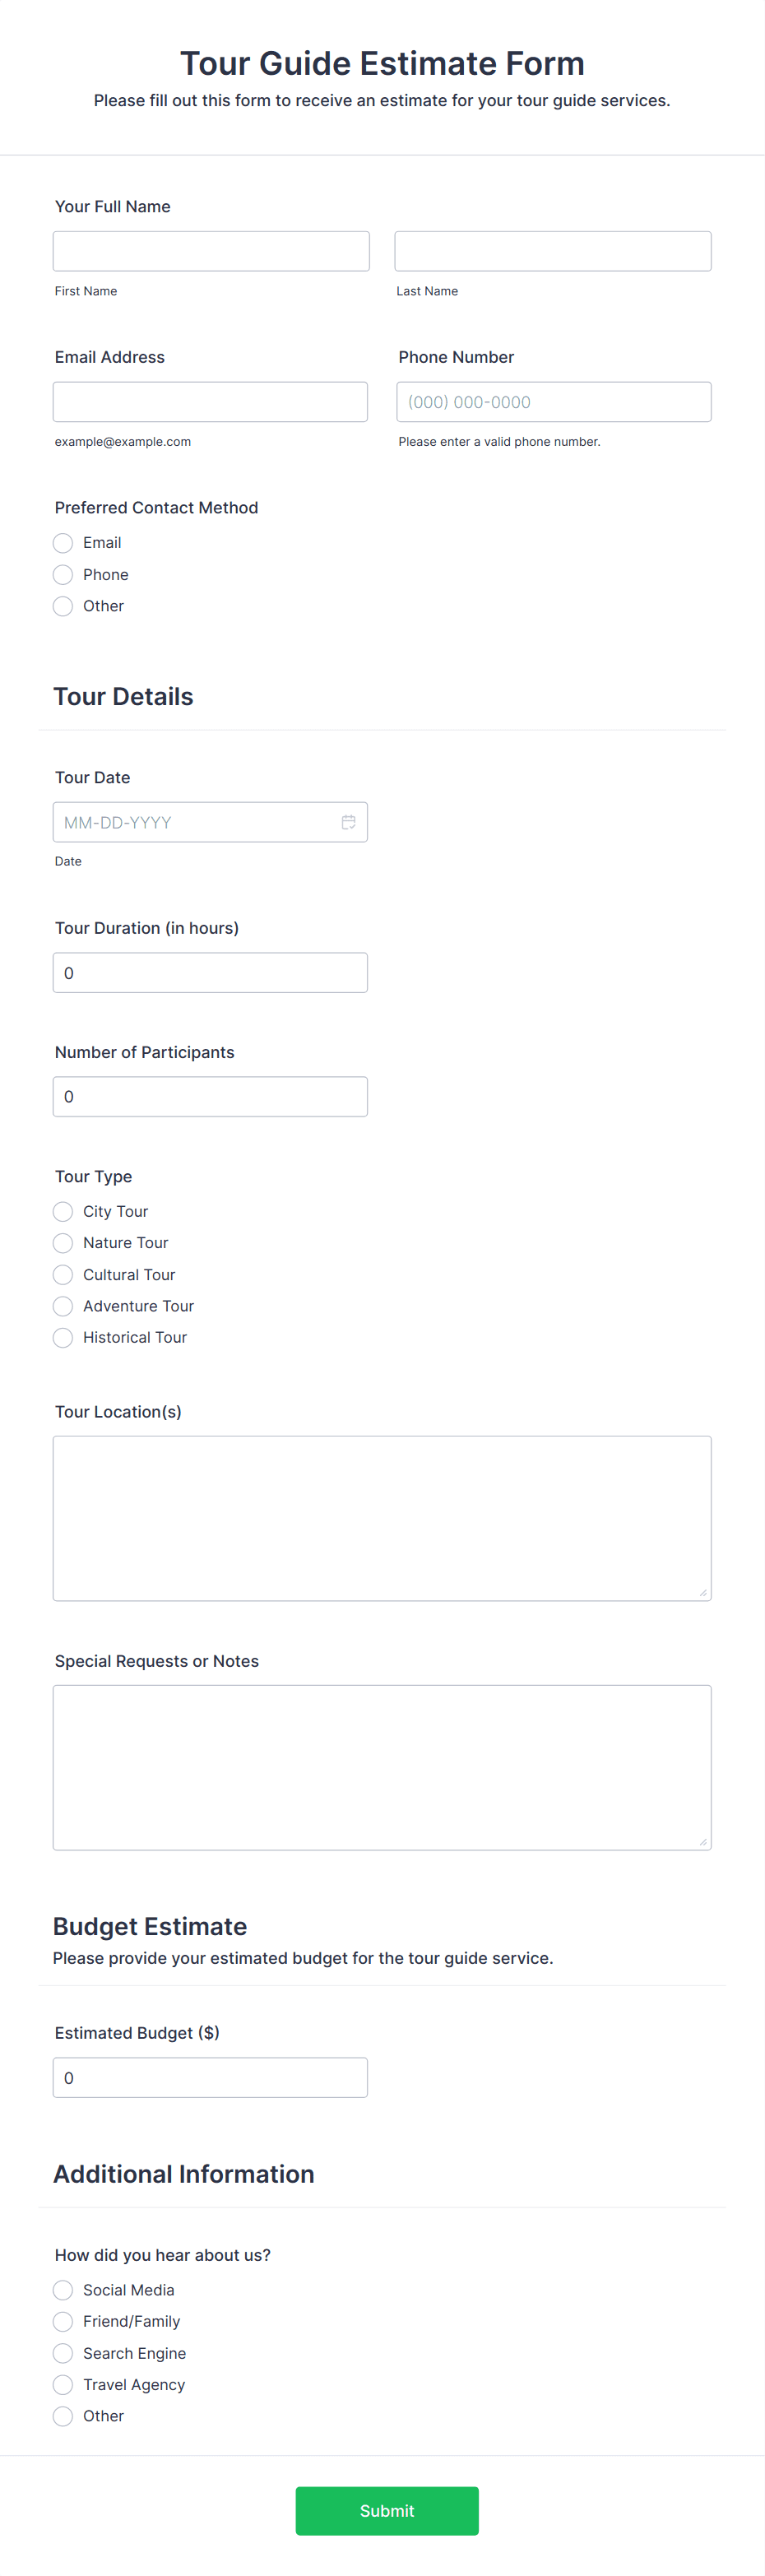
Task: Click the Submit button
Action: 386,2511
